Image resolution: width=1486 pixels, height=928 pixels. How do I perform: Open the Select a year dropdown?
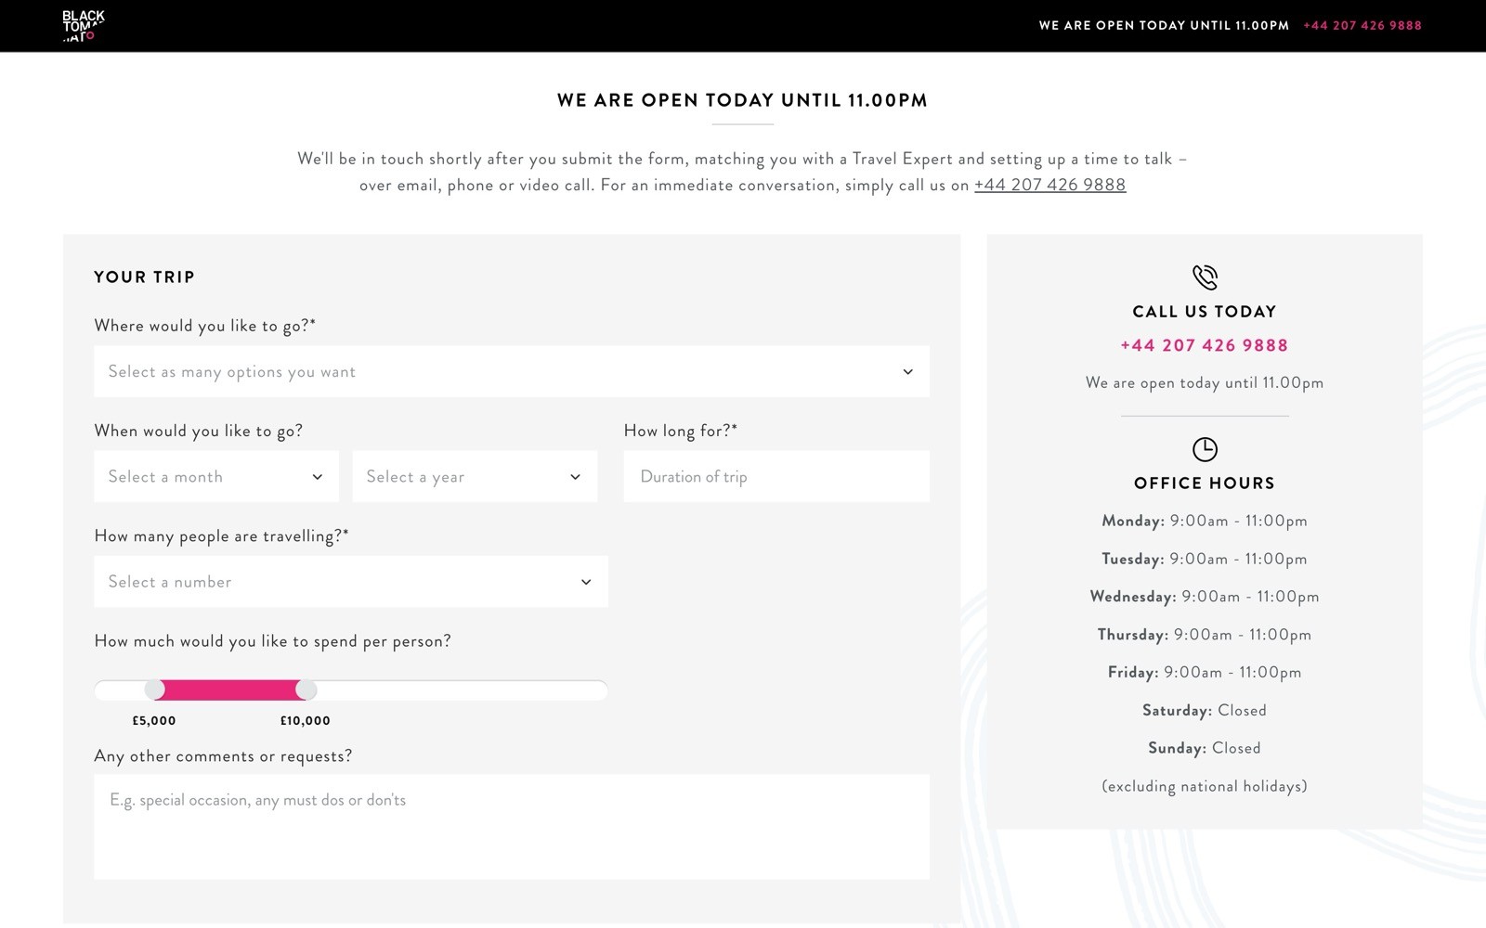coord(475,476)
